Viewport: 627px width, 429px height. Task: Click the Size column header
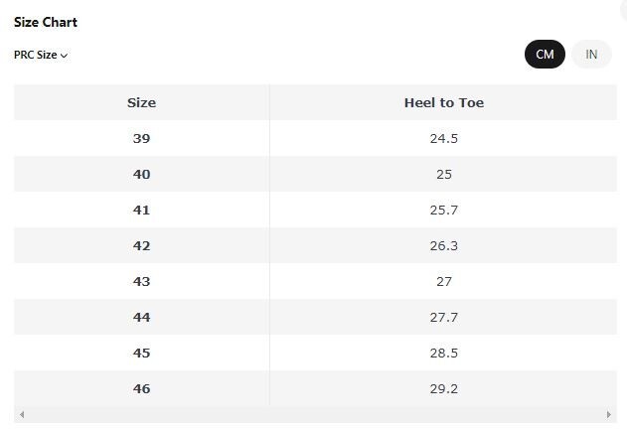(x=141, y=102)
